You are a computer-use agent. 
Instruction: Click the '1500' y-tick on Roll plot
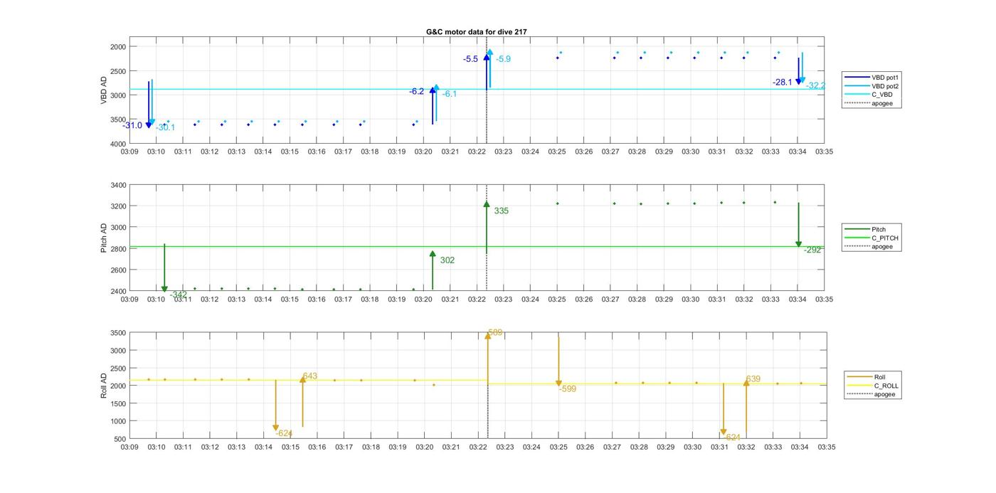[x=118, y=403]
